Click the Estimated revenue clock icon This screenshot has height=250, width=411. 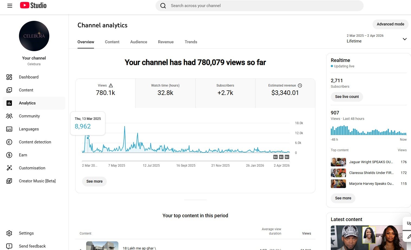point(300,85)
